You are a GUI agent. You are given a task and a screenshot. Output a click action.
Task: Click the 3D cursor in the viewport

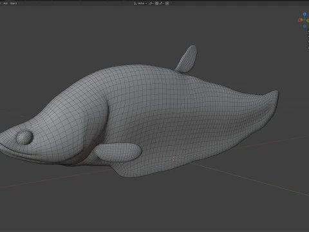174,159
